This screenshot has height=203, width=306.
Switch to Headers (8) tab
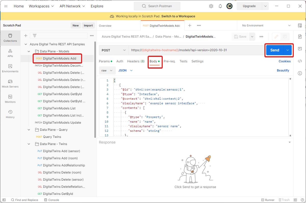click(x=136, y=61)
